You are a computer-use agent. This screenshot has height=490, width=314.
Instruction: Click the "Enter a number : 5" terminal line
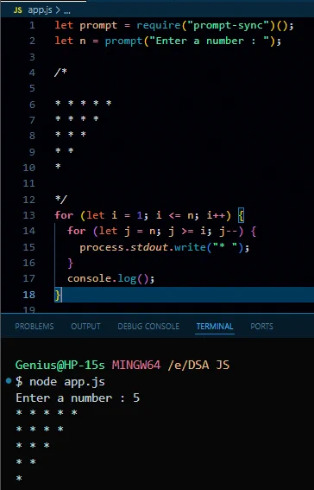(x=78, y=398)
